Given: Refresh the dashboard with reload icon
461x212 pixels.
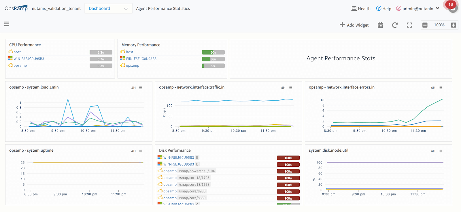Looking at the screenshot, I should pyautogui.click(x=395, y=25).
